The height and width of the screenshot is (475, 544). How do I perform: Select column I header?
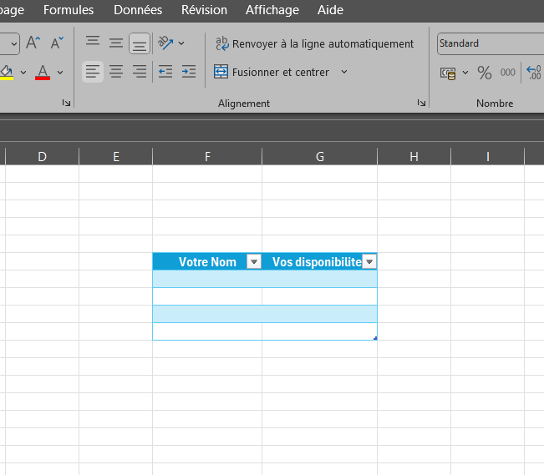487,156
